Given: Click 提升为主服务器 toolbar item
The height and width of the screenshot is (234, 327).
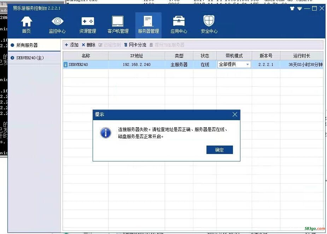Looking at the screenshot, I should pyautogui.click(x=167, y=45).
